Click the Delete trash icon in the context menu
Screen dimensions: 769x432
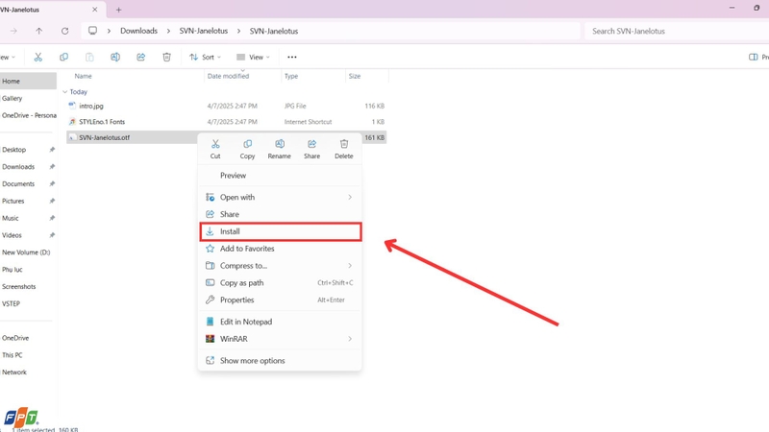pyautogui.click(x=344, y=144)
